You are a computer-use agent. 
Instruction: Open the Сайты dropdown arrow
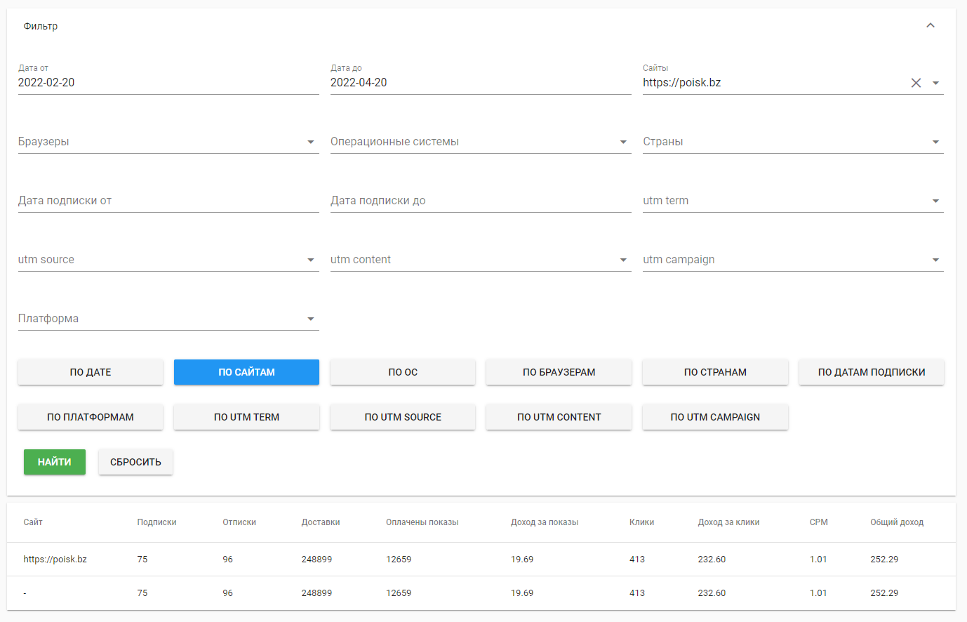point(935,83)
